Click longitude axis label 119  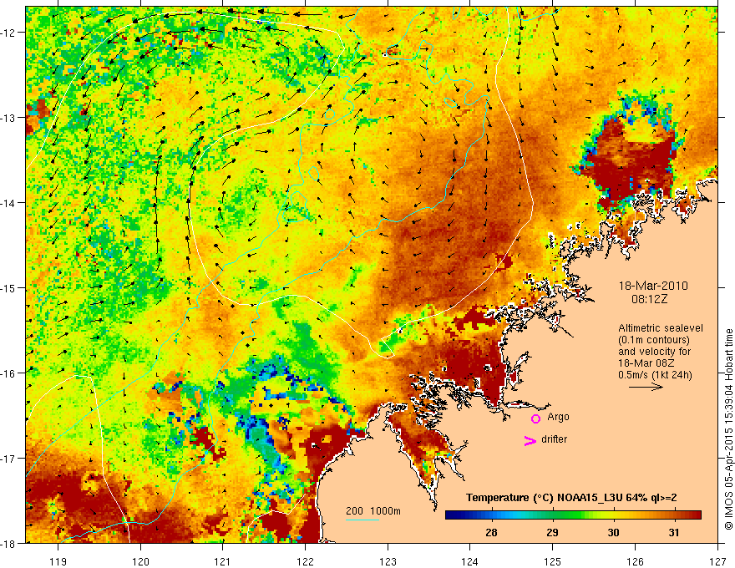tap(58, 561)
